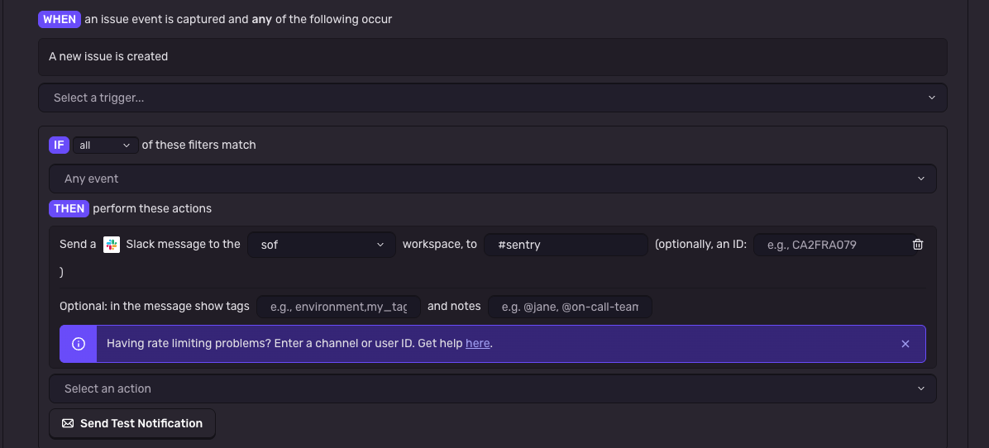The image size is (989, 448).
Task: Click the notes input field
Action: click(x=571, y=307)
